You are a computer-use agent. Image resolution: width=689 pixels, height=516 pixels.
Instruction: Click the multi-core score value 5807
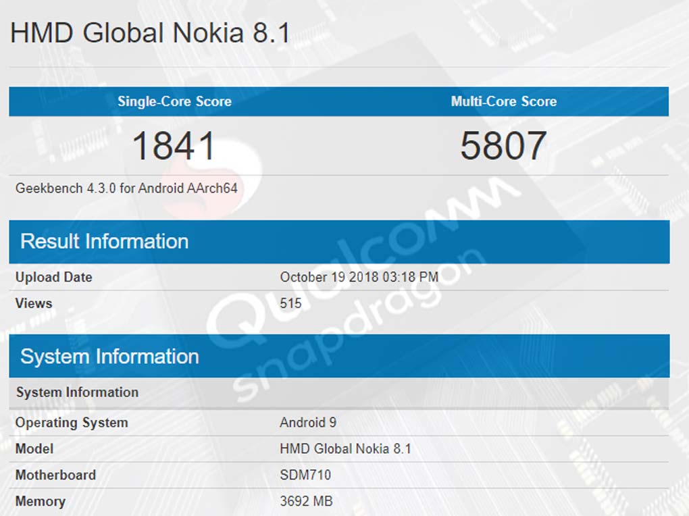pyautogui.click(x=503, y=146)
